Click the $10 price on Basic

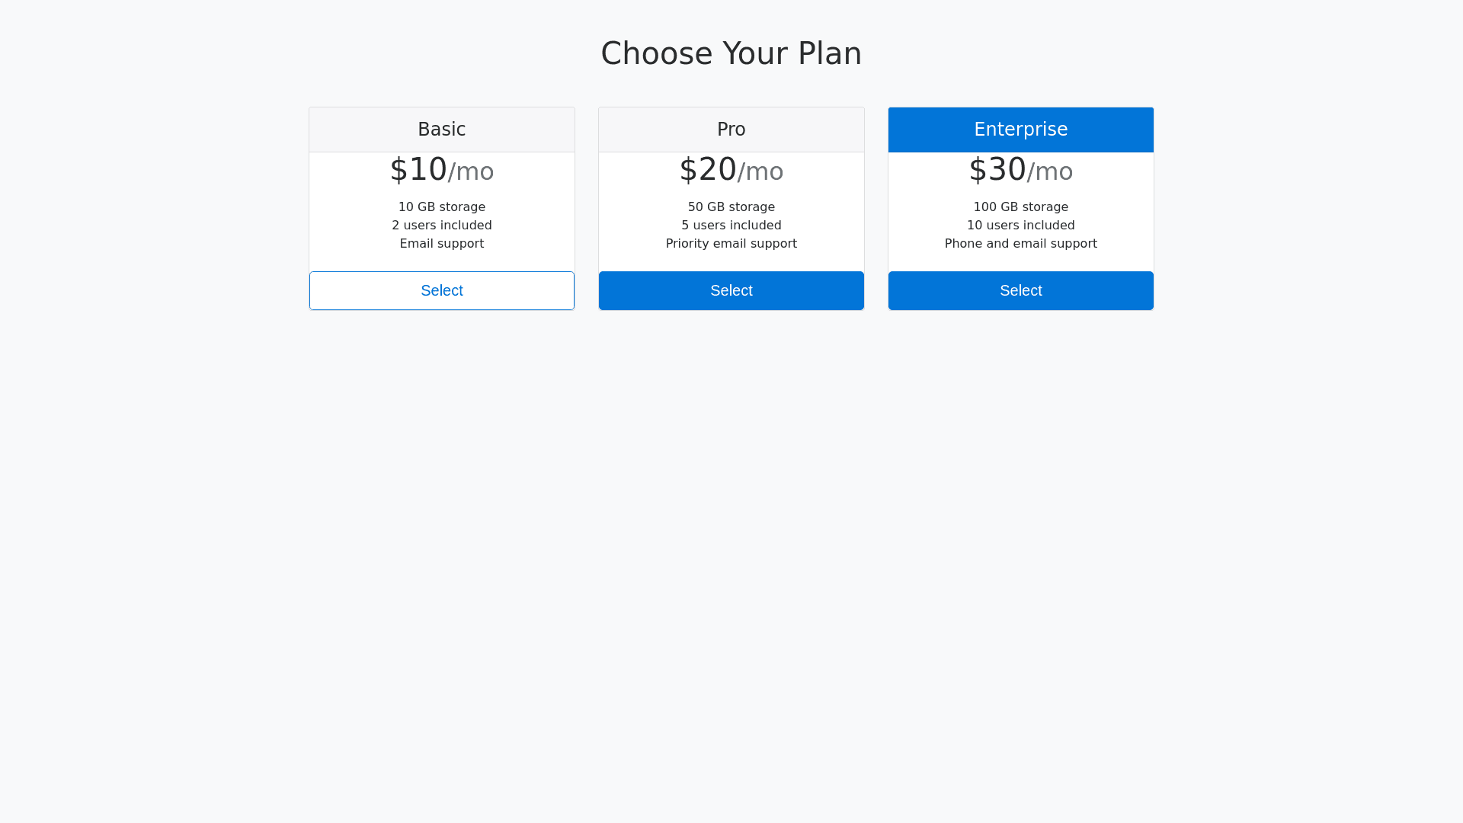click(419, 169)
